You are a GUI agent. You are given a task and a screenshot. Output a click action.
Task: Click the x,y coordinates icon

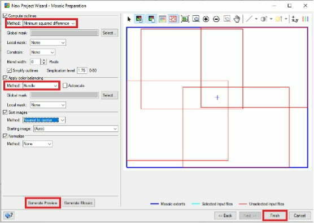click(x=295, y=19)
